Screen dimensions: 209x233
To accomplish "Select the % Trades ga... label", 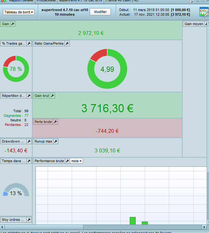I will coord(13,43).
